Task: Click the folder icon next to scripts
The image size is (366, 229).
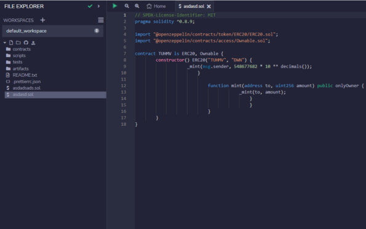Action: tap(8, 55)
